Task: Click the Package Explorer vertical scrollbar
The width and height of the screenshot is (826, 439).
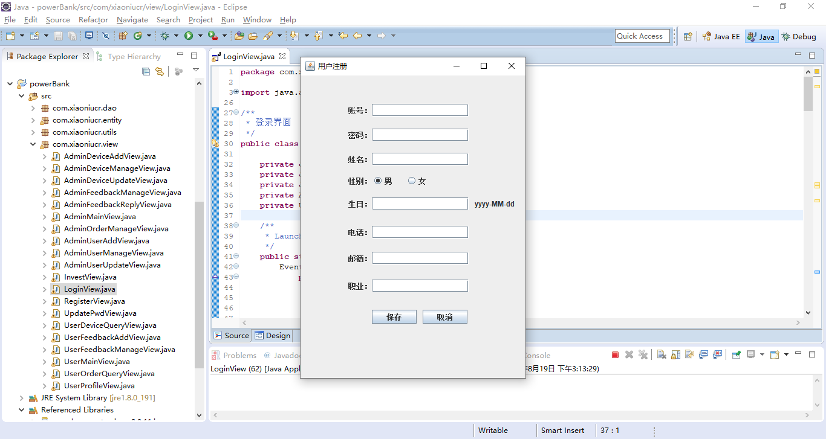Action: 200,284
